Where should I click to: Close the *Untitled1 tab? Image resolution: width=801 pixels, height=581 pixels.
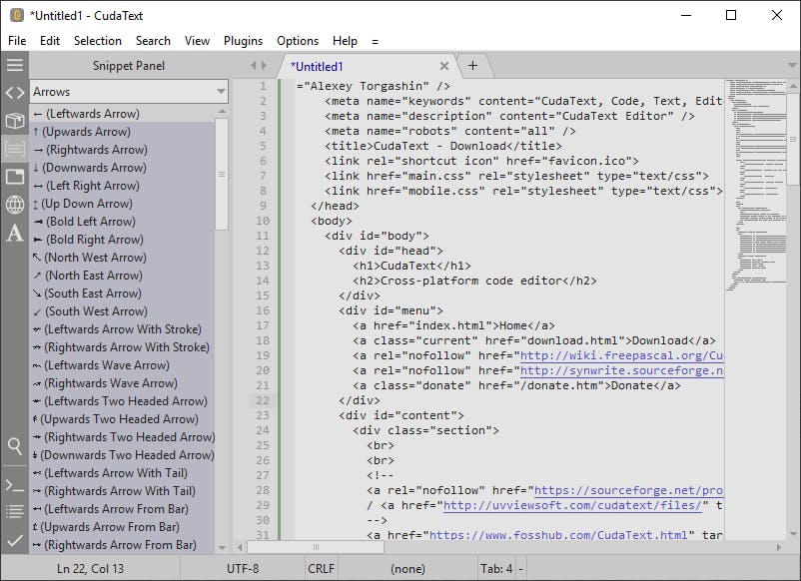point(444,66)
